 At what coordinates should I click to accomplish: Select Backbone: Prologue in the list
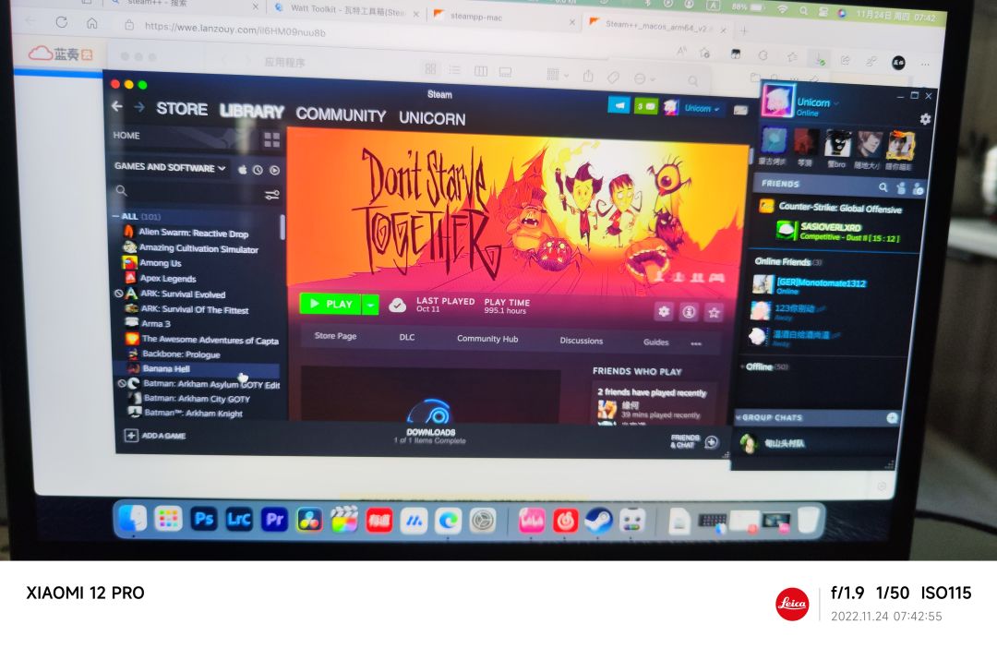181,354
